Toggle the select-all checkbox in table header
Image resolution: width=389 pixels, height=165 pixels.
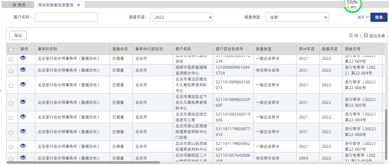click(x=11, y=50)
